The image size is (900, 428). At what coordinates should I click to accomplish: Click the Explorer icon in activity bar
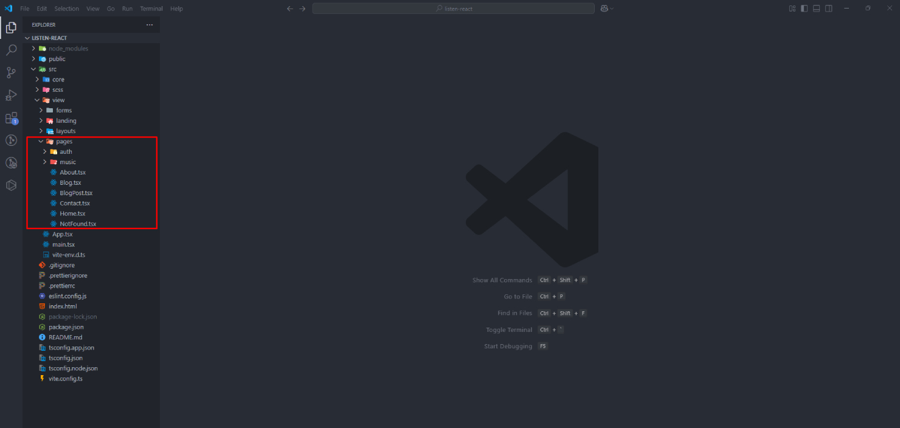coord(11,27)
